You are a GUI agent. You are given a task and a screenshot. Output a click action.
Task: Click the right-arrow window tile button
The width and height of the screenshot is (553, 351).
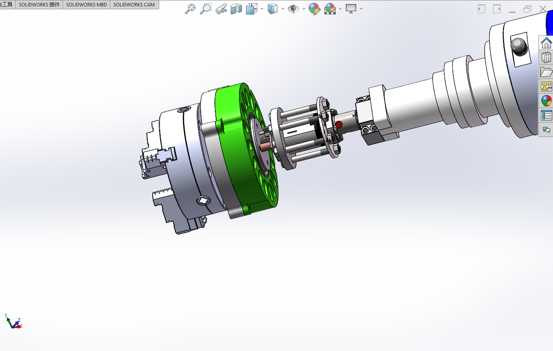pos(497,9)
